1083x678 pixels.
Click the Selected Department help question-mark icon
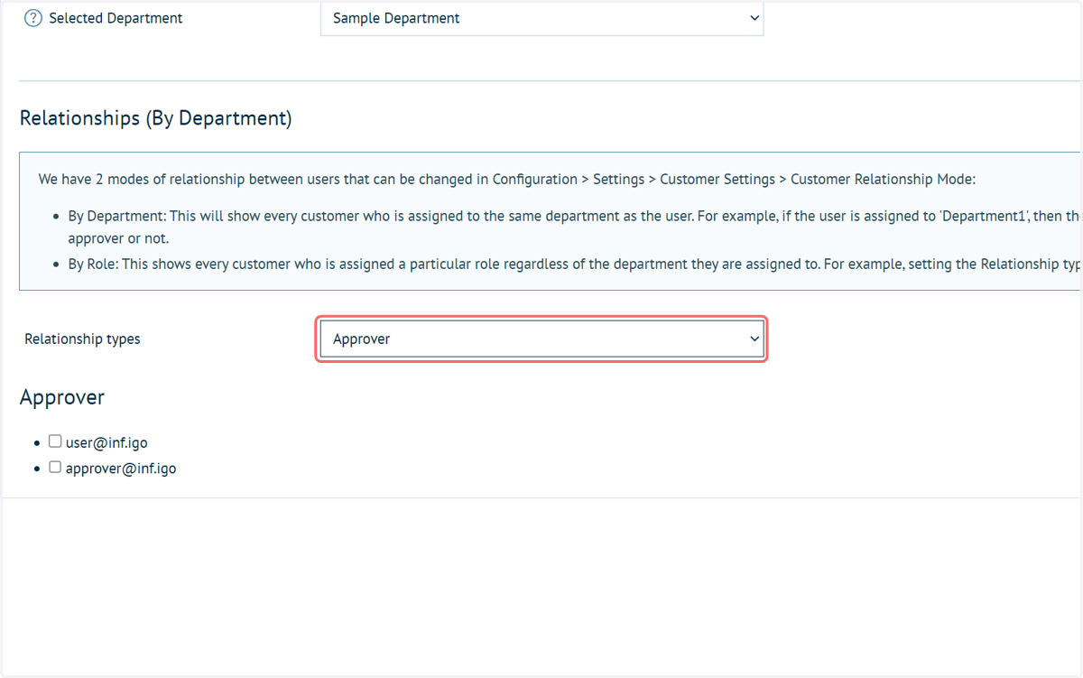tap(32, 18)
